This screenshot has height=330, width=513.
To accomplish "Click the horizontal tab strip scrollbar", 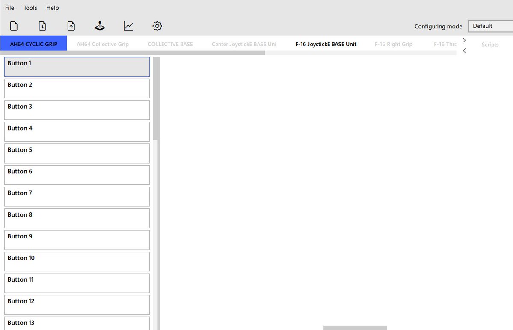I will tap(133, 53).
